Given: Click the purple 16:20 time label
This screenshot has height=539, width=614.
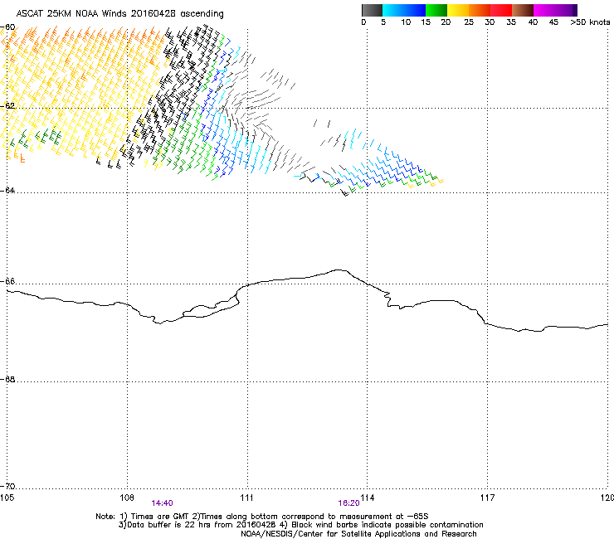Looking at the screenshot, I should coord(348,503).
